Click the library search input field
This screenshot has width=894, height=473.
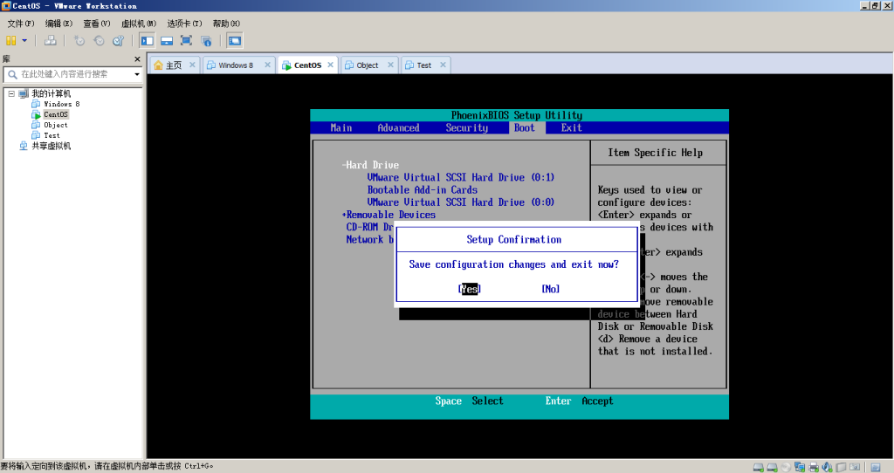point(72,74)
